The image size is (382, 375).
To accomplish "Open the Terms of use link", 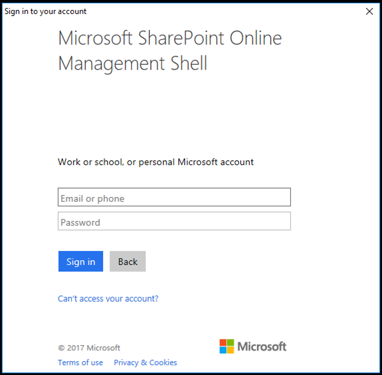I will pos(80,363).
